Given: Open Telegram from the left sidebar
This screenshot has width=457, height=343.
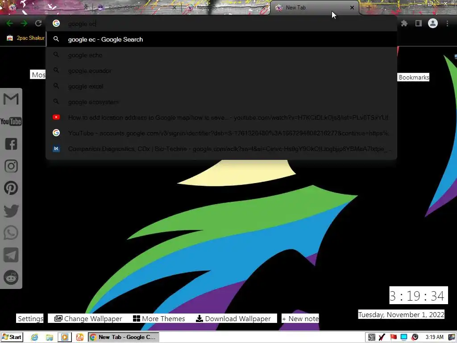Looking at the screenshot, I should pos(11,255).
